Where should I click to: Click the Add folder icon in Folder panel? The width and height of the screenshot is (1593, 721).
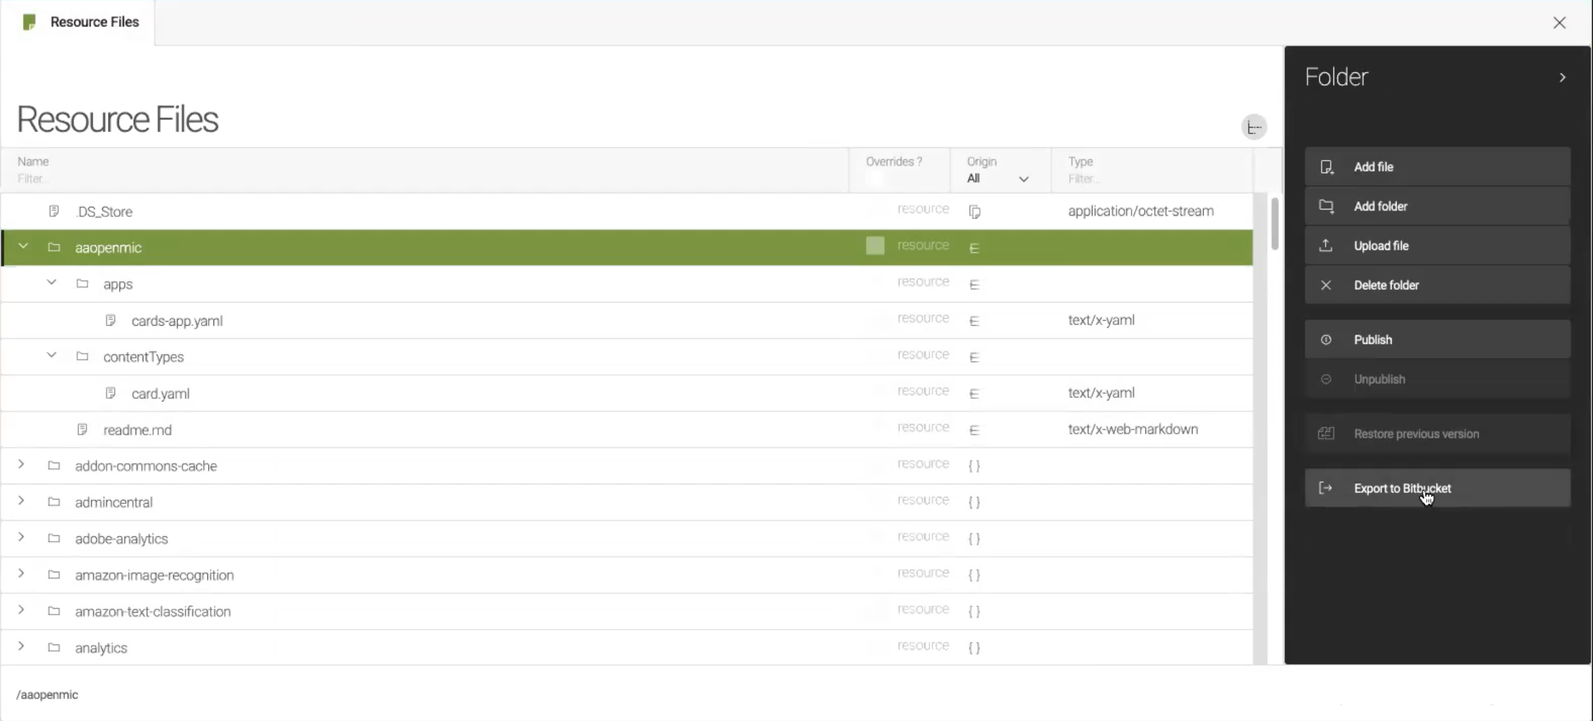click(x=1326, y=206)
